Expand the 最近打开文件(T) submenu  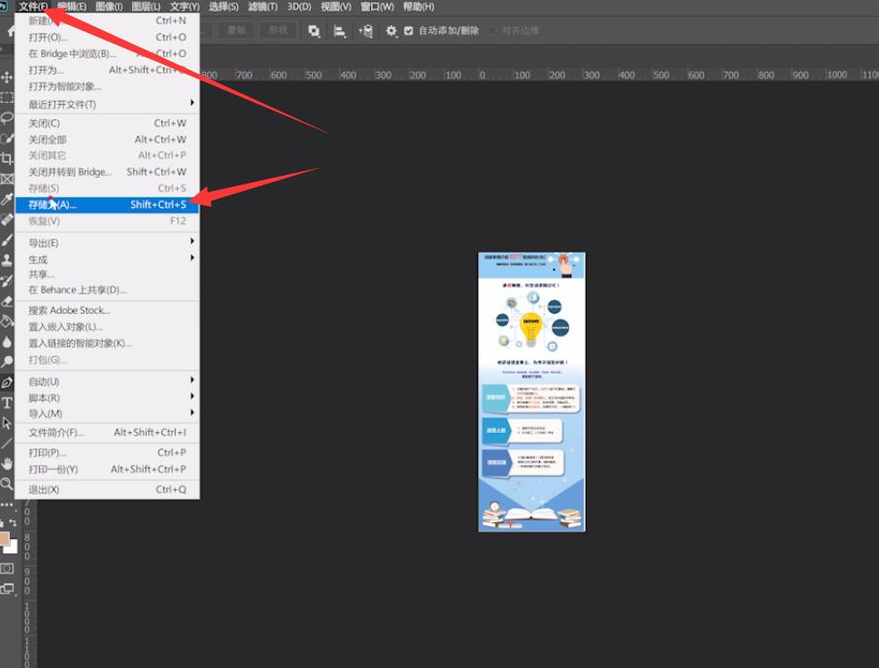point(107,104)
